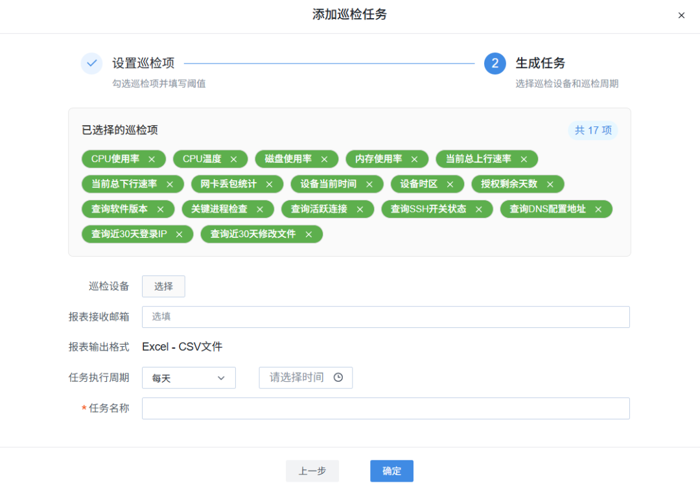The image size is (700, 492).
Task: Remove the CPU使用率 inspection item
Action: [153, 159]
